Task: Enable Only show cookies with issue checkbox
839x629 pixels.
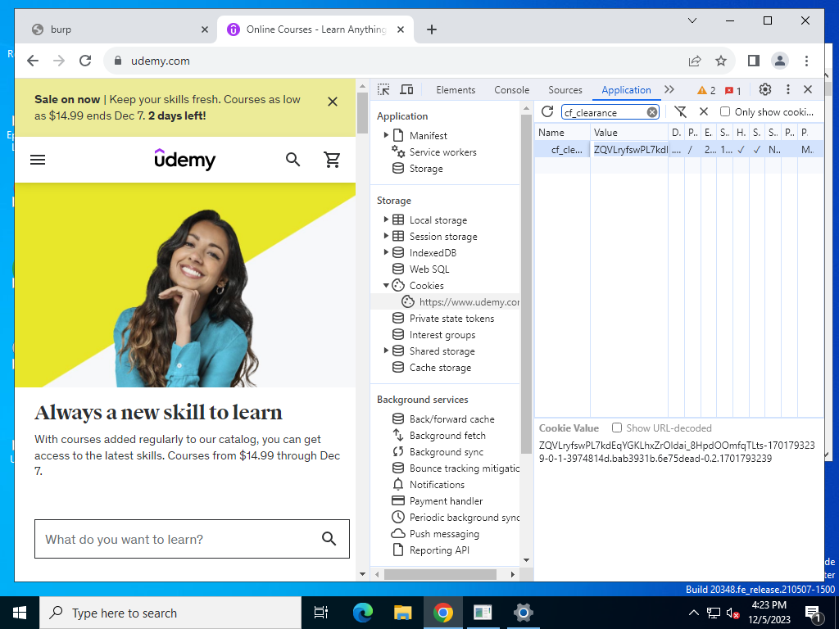Action: [725, 111]
